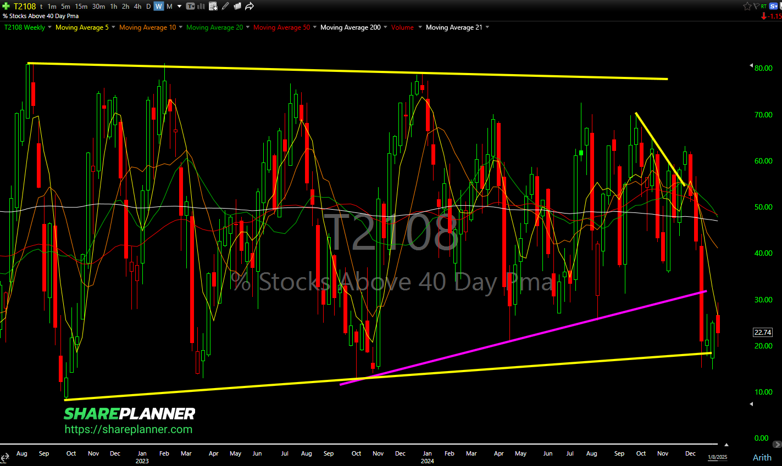Click the 1/8/2025 date marker

click(x=717, y=457)
